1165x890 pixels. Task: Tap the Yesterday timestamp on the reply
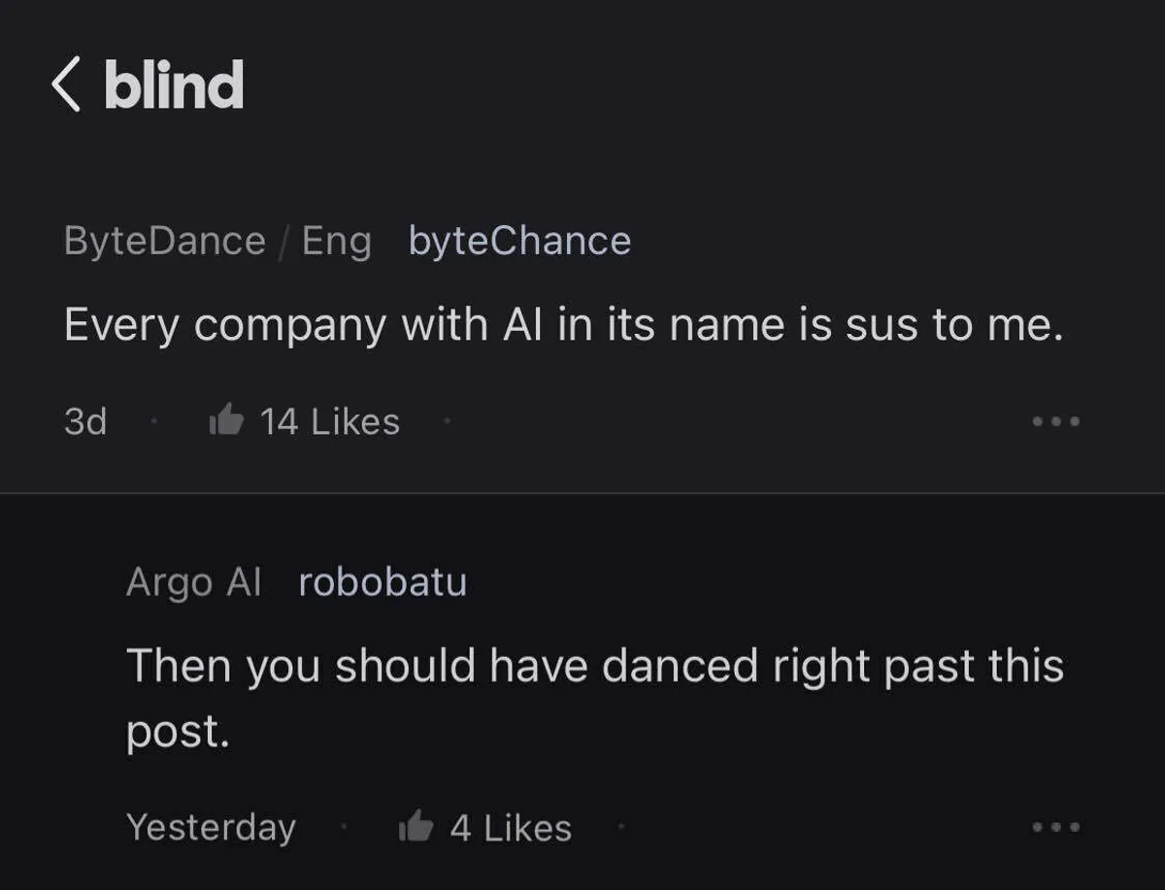point(211,828)
